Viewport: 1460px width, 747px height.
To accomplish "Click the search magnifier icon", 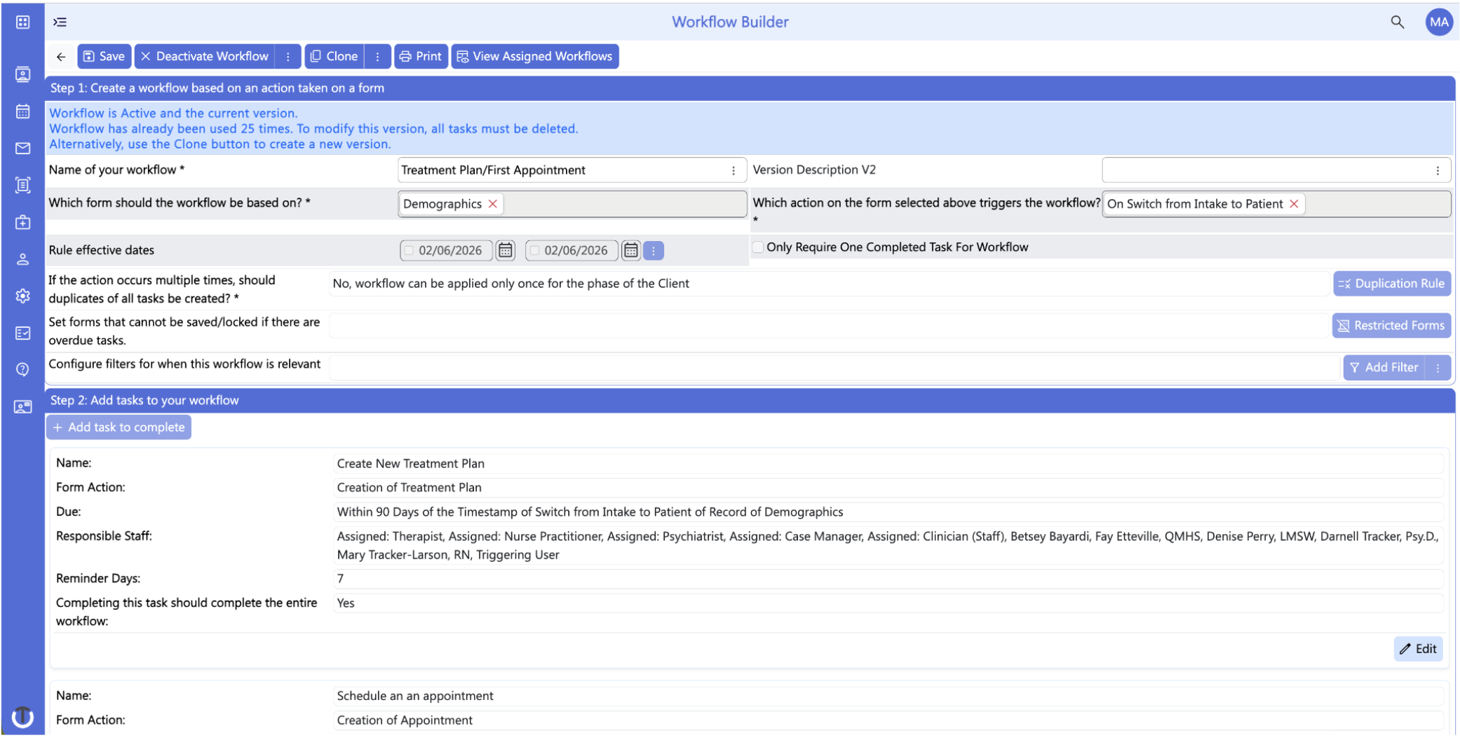I will click(1397, 22).
